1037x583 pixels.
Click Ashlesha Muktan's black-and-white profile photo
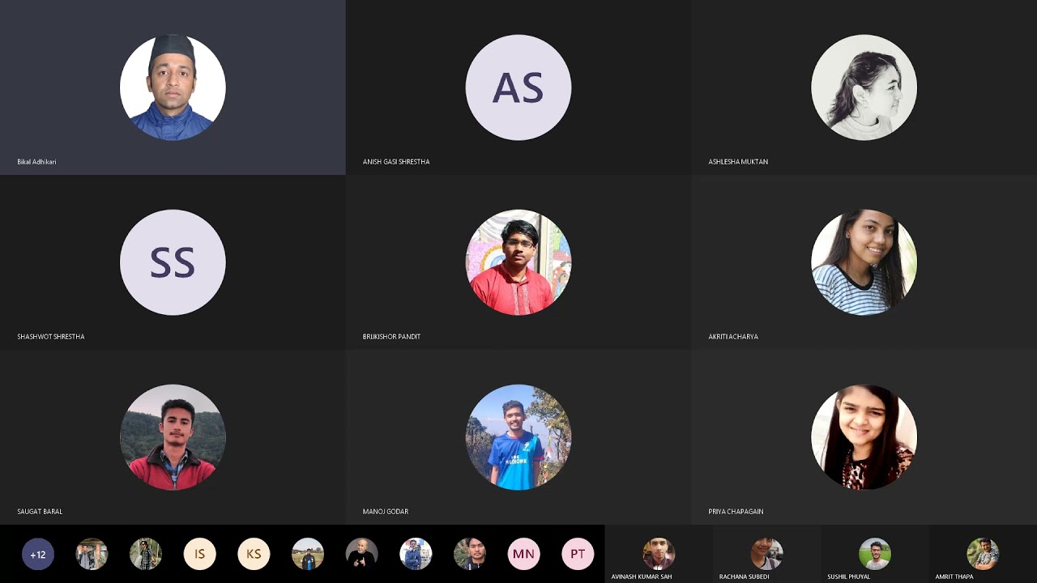[864, 87]
